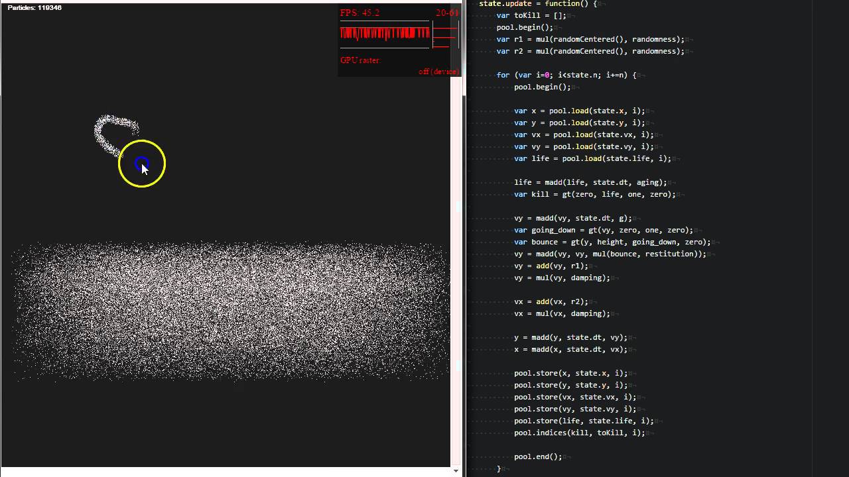Image resolution: width=849 pixels, height=477 pixels.
Task: Click the off (device) status text
Action: 438,72
